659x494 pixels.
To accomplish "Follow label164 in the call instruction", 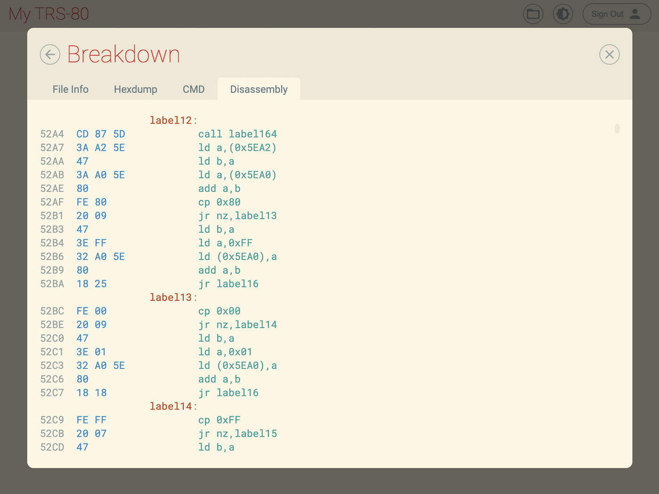I will pos(253,134).
